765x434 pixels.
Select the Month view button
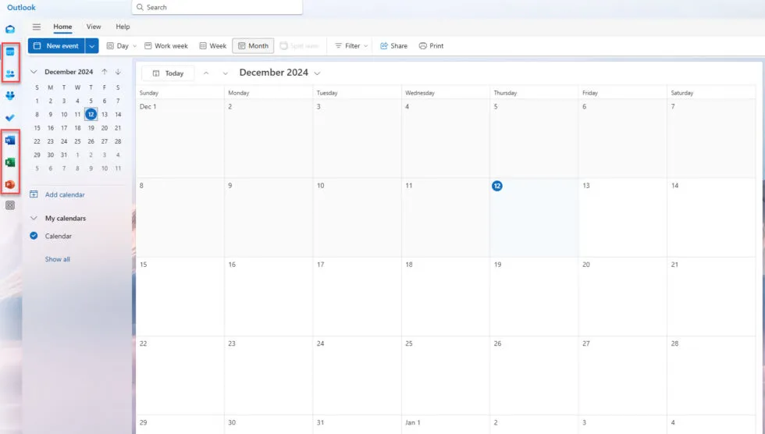click(253, 46)
